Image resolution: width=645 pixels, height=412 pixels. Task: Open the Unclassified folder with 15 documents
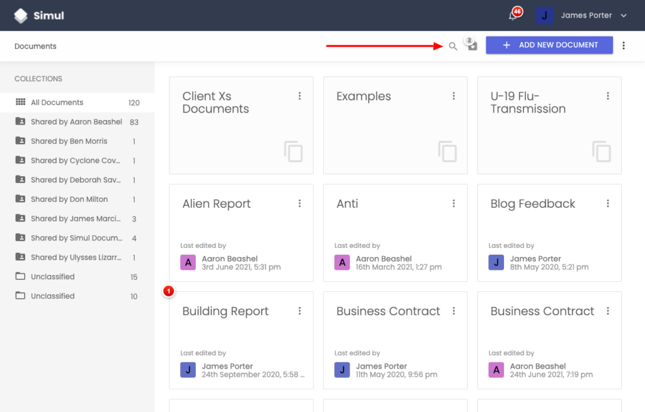[x=54, y=276]
